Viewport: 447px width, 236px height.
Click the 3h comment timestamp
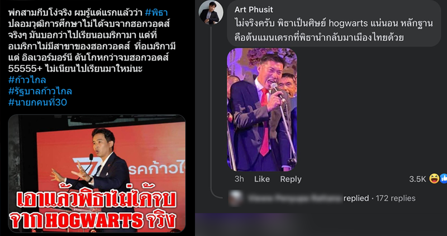(239, 179)
